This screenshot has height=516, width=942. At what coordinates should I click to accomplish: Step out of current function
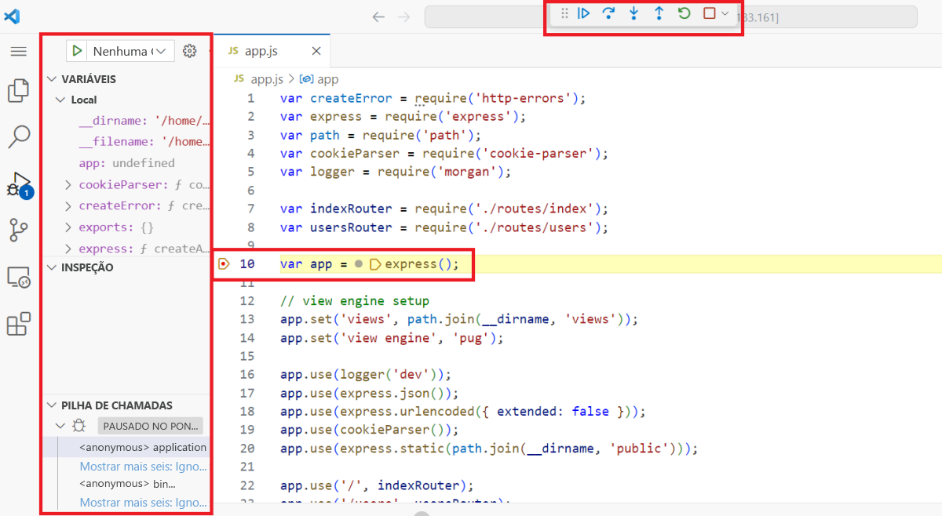coord(659,13)
